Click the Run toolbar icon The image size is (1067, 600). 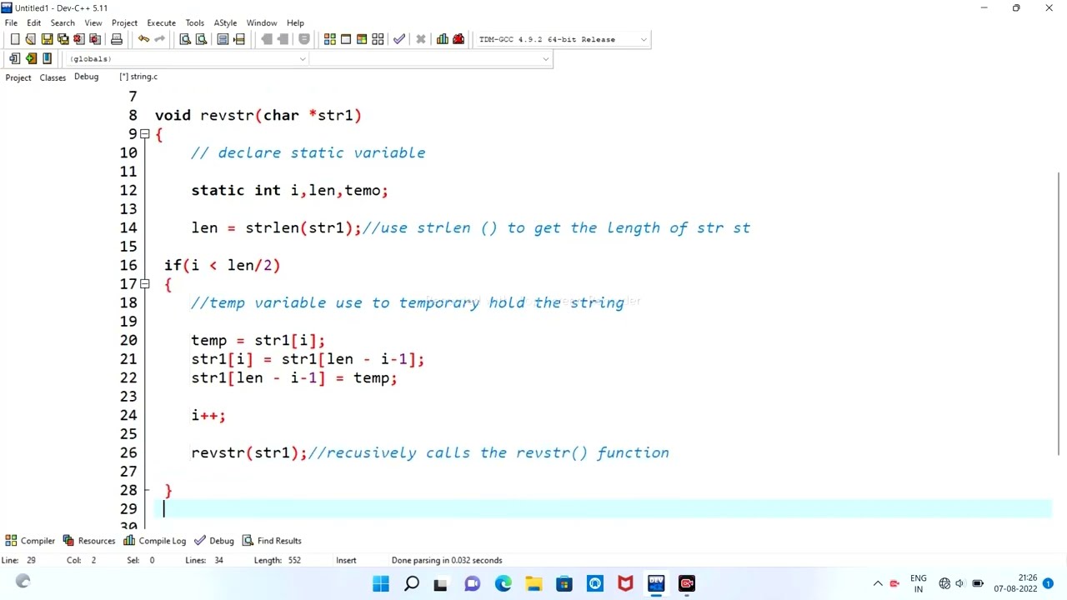point(346,39)
